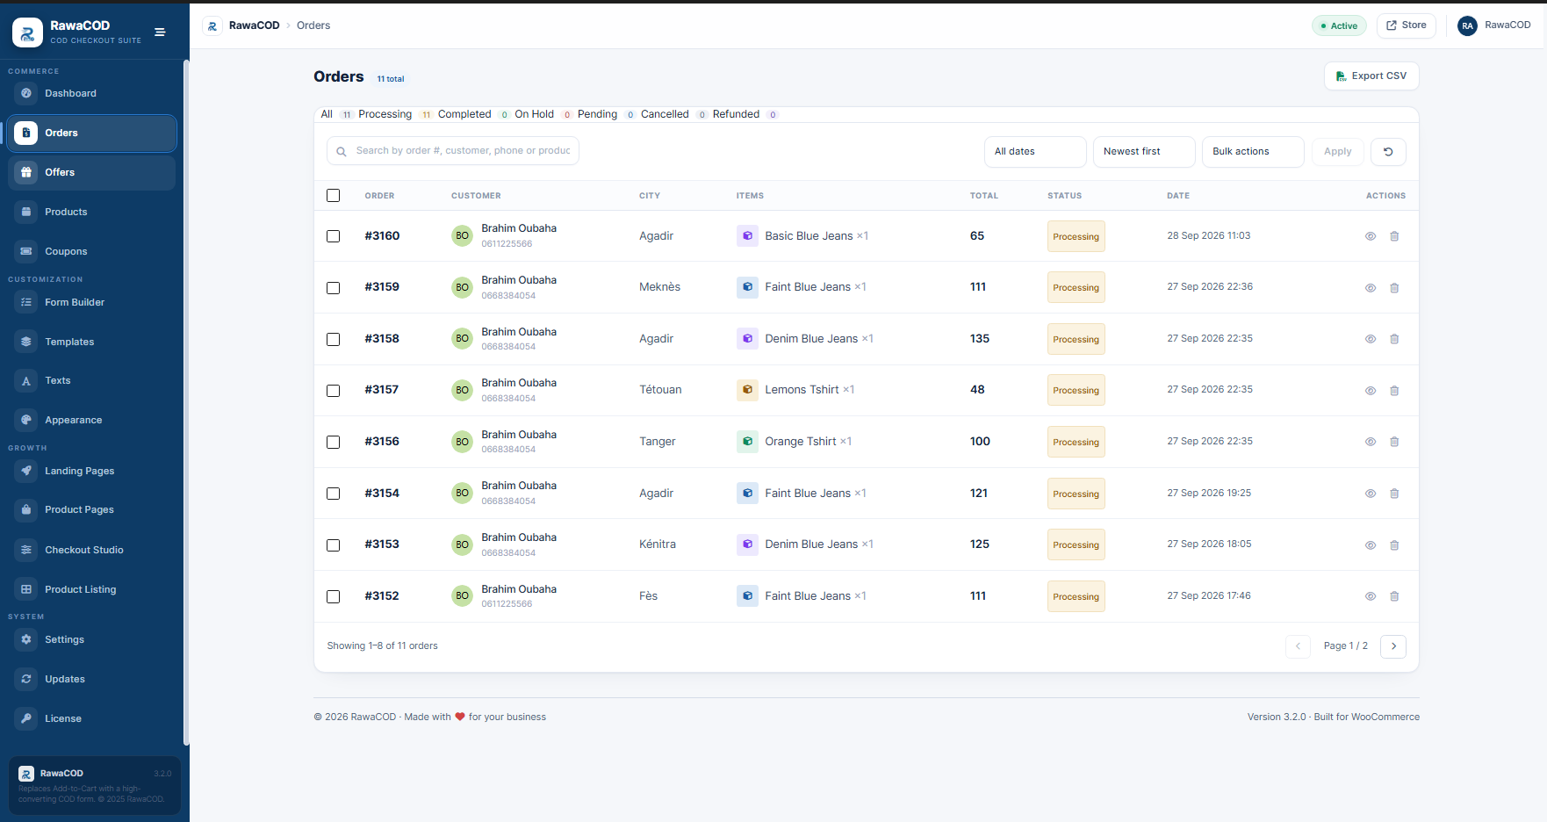Check the box for order #3157
The height and width of the screenshot is (822, 1547).
[x=333, y=391]
